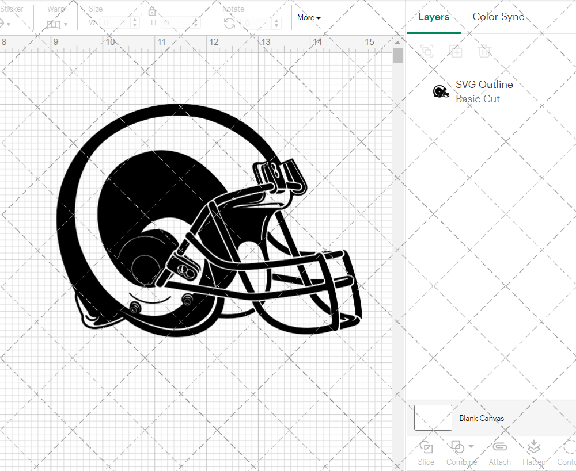The height and width of the screenshot is (471, 576).
Task: Select the SVG Outline layer name
Action: 484,85
